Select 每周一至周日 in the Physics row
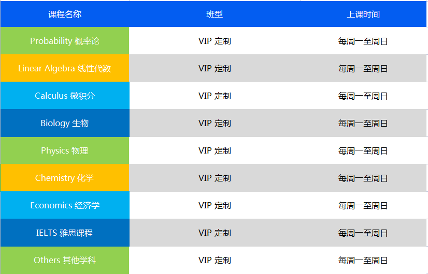Viewport: 428px width, 274px height. click(x=363, y=151)
